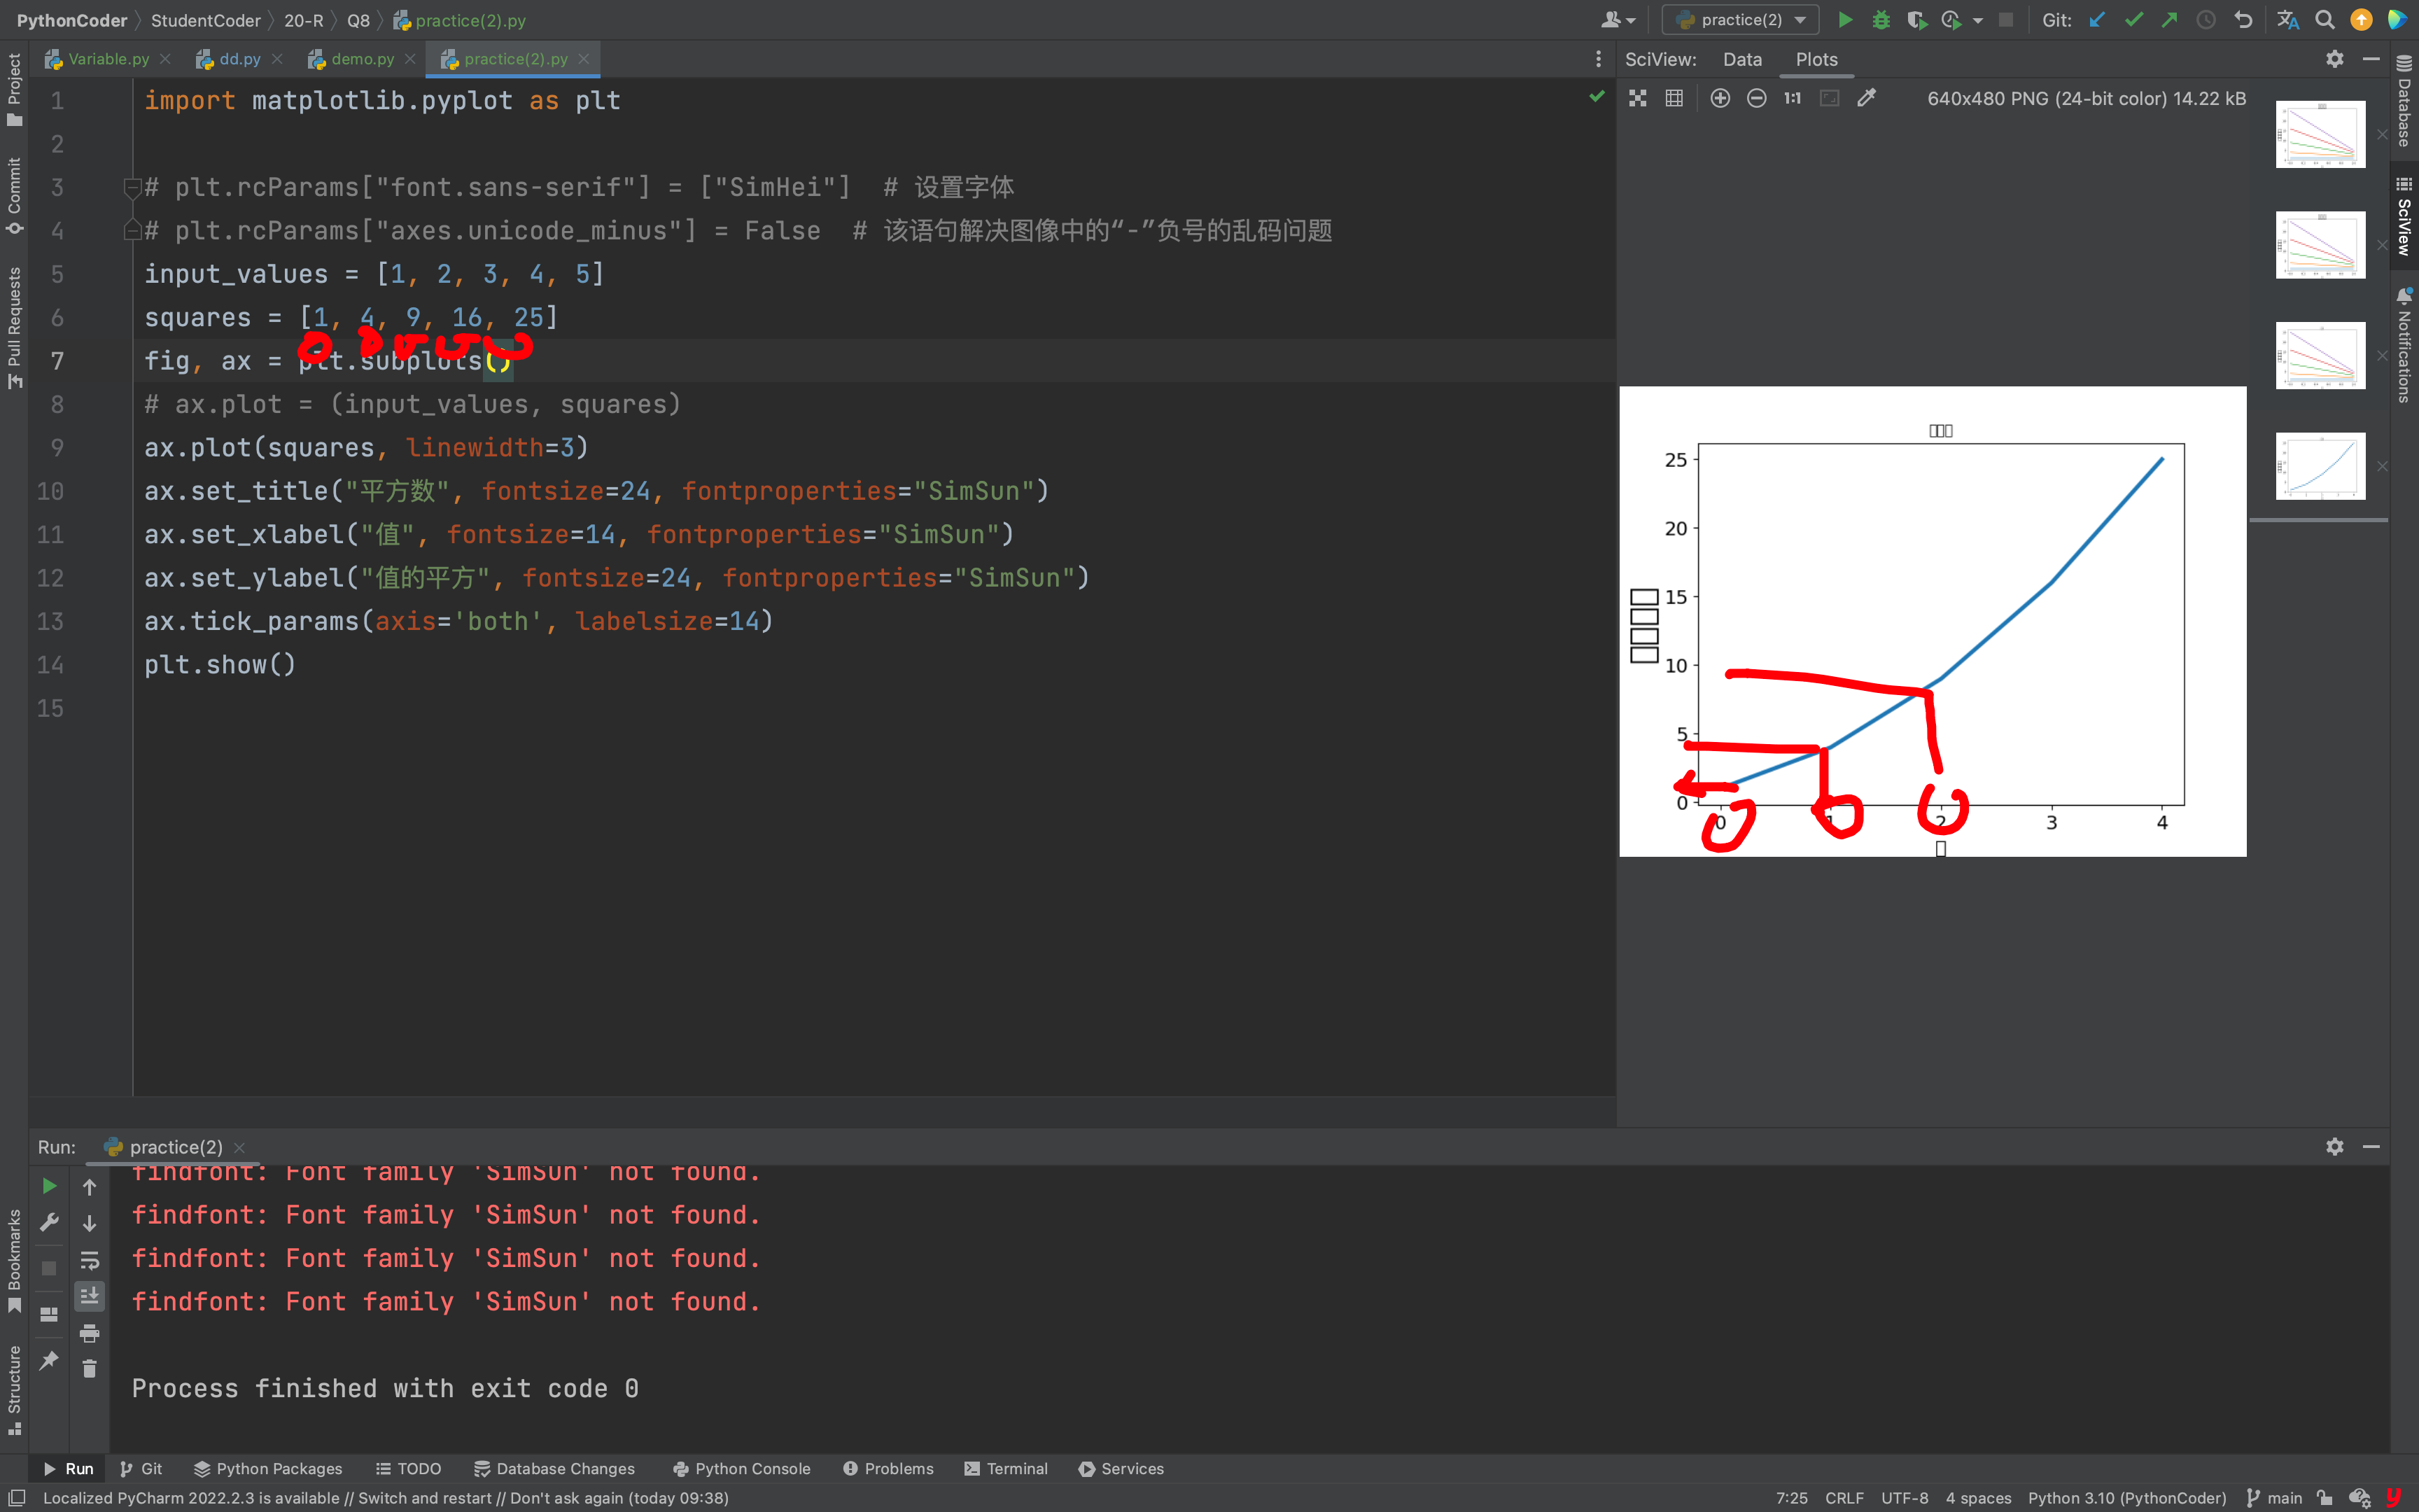Screen dimensions: 2419x1512
Task: Select the SciView Data tab
Action: click(x=1742, y=59)
